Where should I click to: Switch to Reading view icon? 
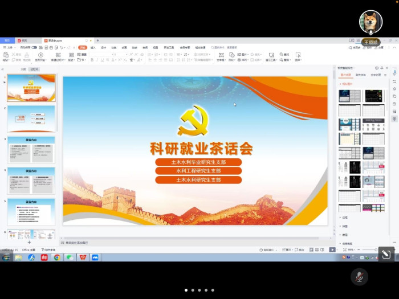pos(322,250)
